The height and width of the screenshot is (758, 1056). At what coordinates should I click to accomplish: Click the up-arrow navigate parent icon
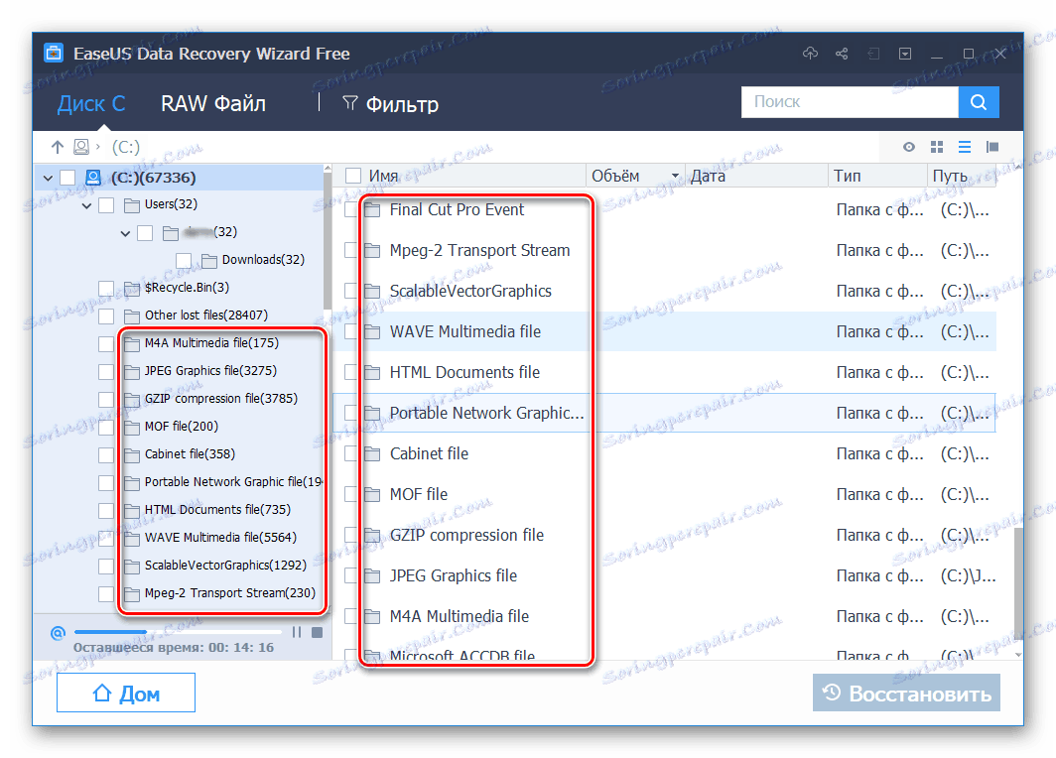(58, 147)
